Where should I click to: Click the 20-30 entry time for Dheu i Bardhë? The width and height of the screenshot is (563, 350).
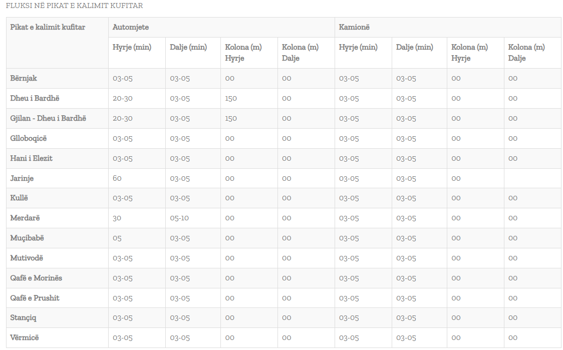[x=123, y=98]
